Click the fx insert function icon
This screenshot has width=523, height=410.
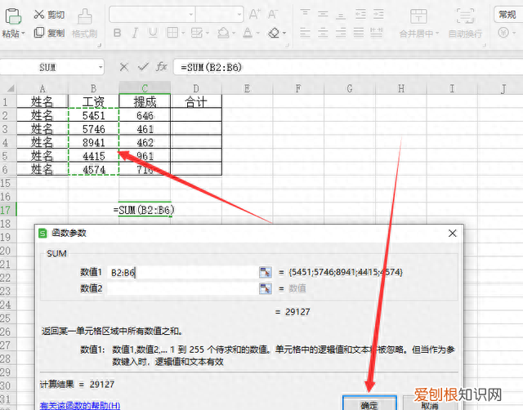[162, 67]
